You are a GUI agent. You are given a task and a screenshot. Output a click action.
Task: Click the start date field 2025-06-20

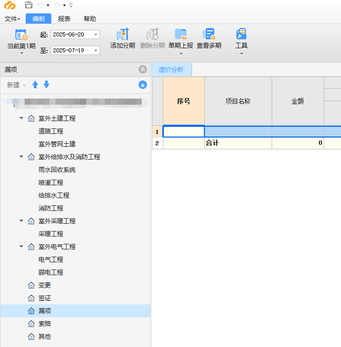[75, 34]
